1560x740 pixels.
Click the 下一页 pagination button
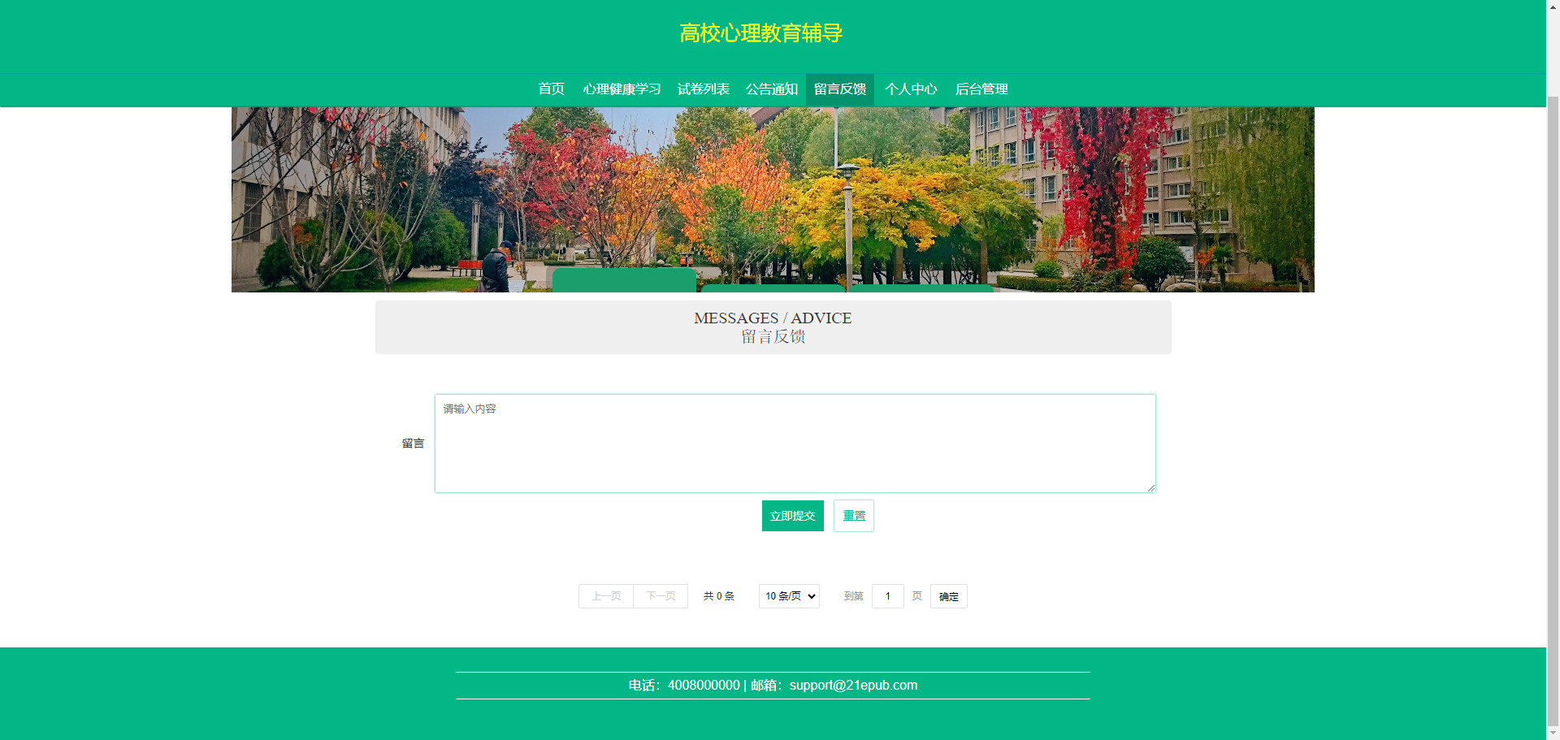[x=661, y=596]
